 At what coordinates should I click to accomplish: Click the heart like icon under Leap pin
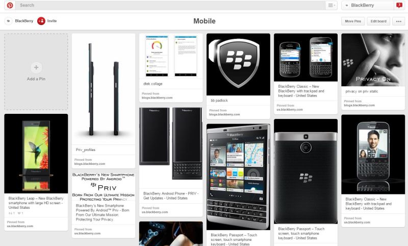(20, 213)
